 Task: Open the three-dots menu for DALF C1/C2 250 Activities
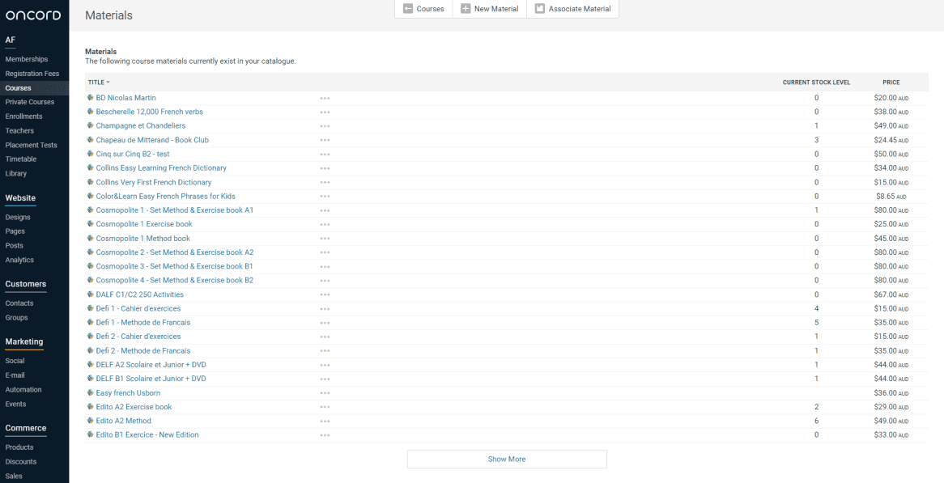point(325,294)
